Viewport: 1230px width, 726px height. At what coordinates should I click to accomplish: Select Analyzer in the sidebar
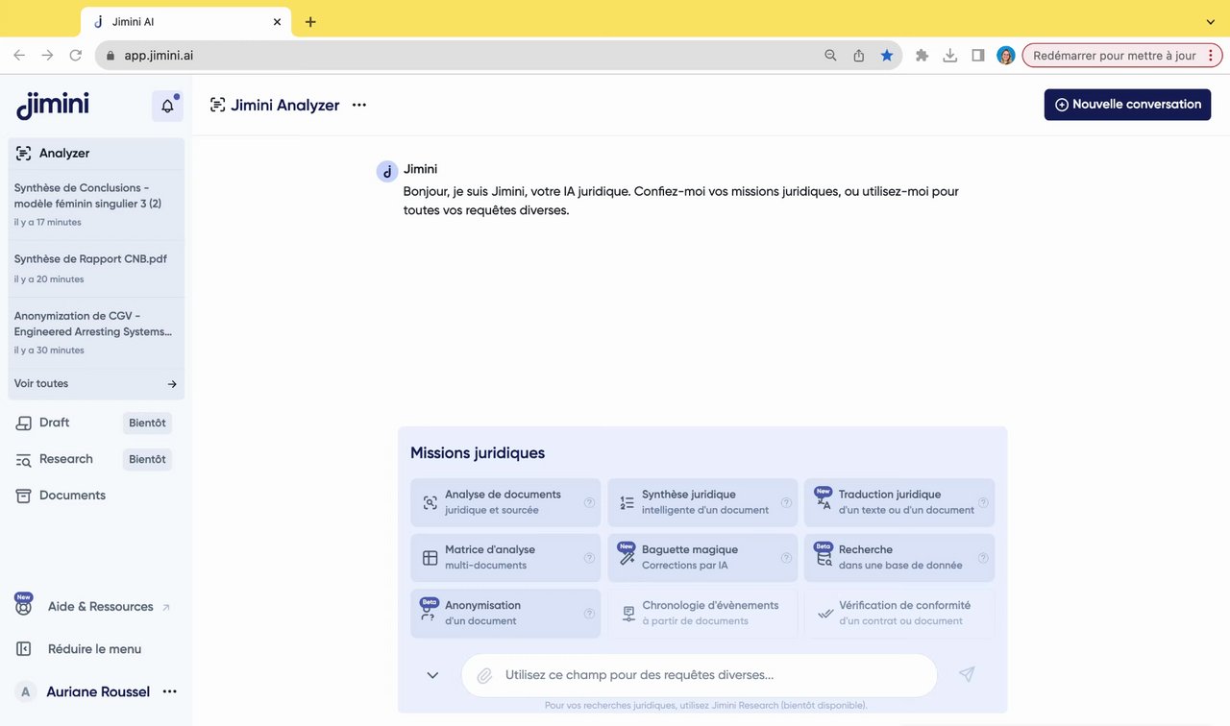[x=96, y=153]
